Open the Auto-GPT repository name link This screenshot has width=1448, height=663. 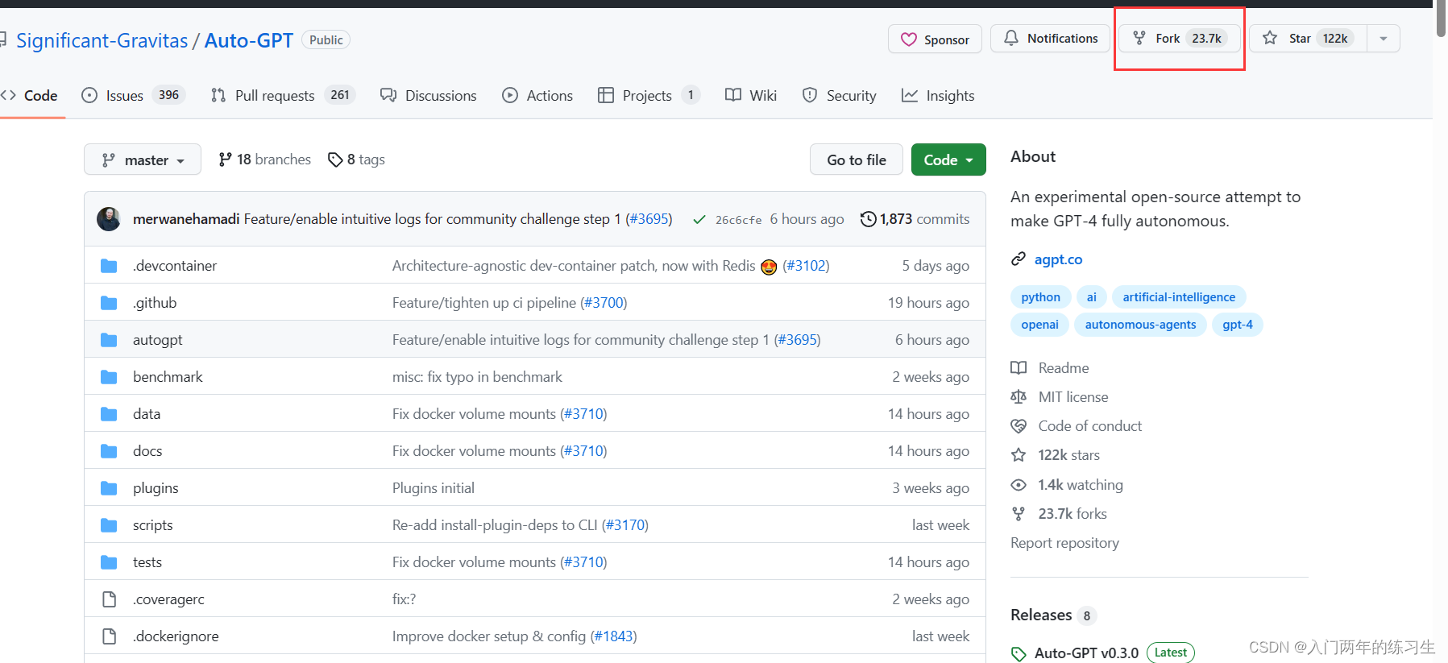click(x=248, y=40)
